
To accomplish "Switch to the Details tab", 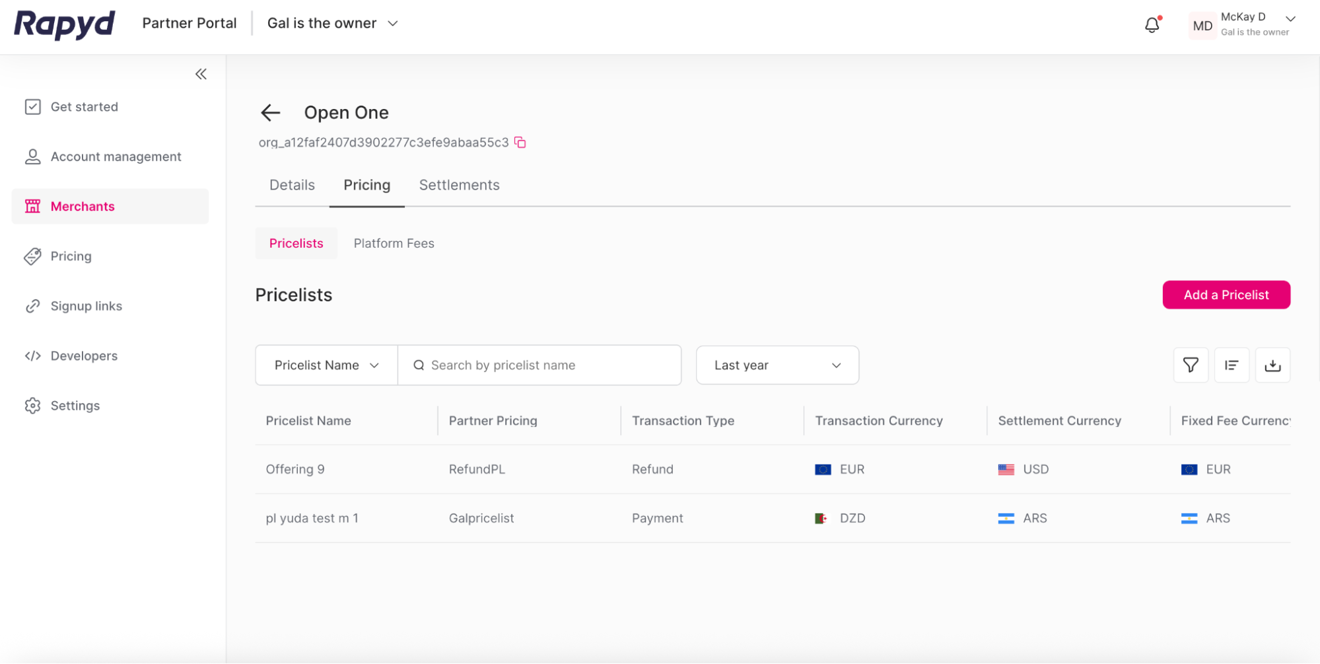I will click(291, 185).
